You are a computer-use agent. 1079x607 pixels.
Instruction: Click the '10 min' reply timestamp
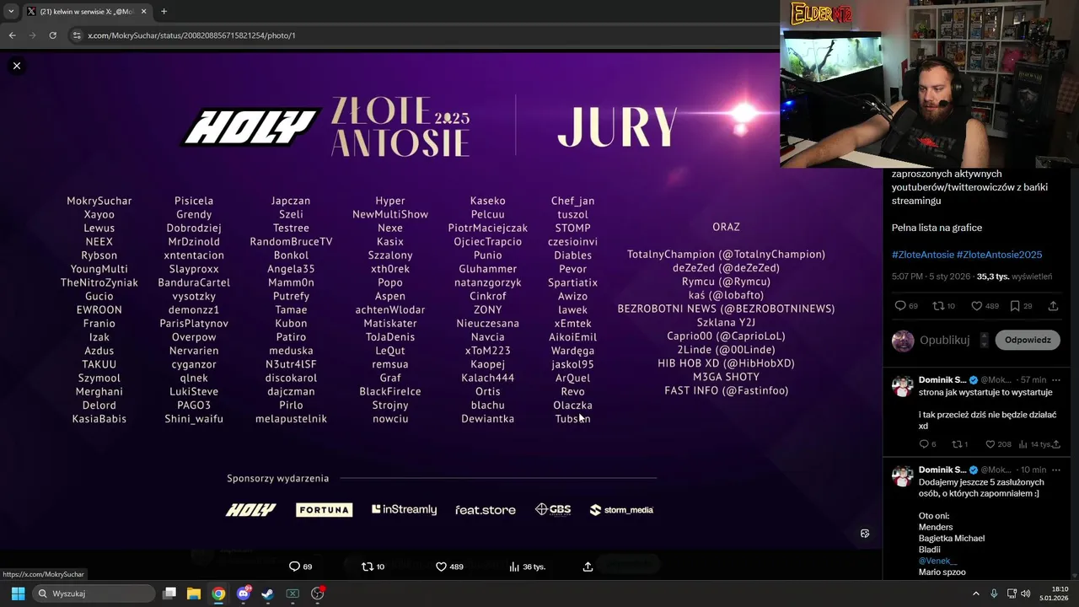point(1033,470)
